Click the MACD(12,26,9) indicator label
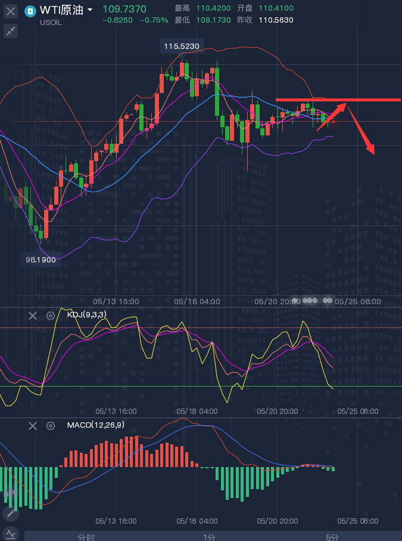402x541 pixels. (x=95, y=425)
